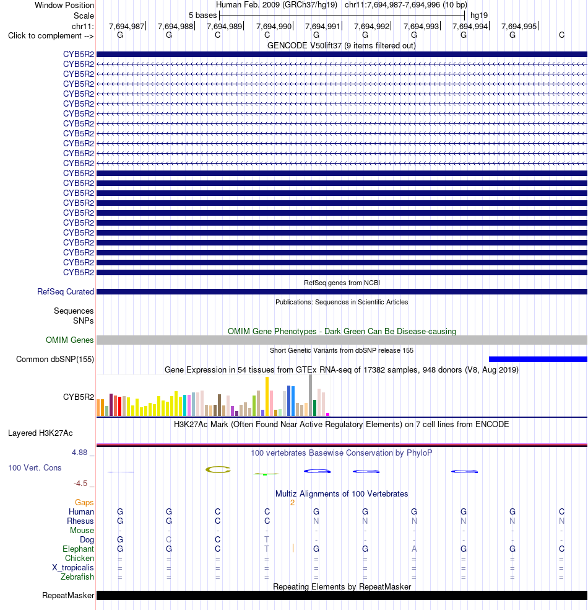Click the Elephant alignment row label
588x610 pixels.
tap(78, 549)
